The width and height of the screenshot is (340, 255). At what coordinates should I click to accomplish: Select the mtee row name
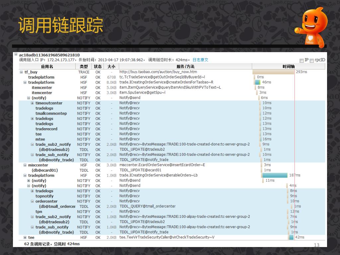point(40,139)
